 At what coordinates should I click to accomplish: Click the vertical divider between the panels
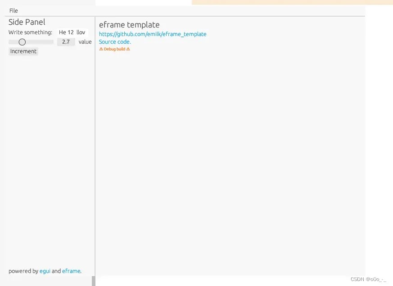tap(95, 144)
